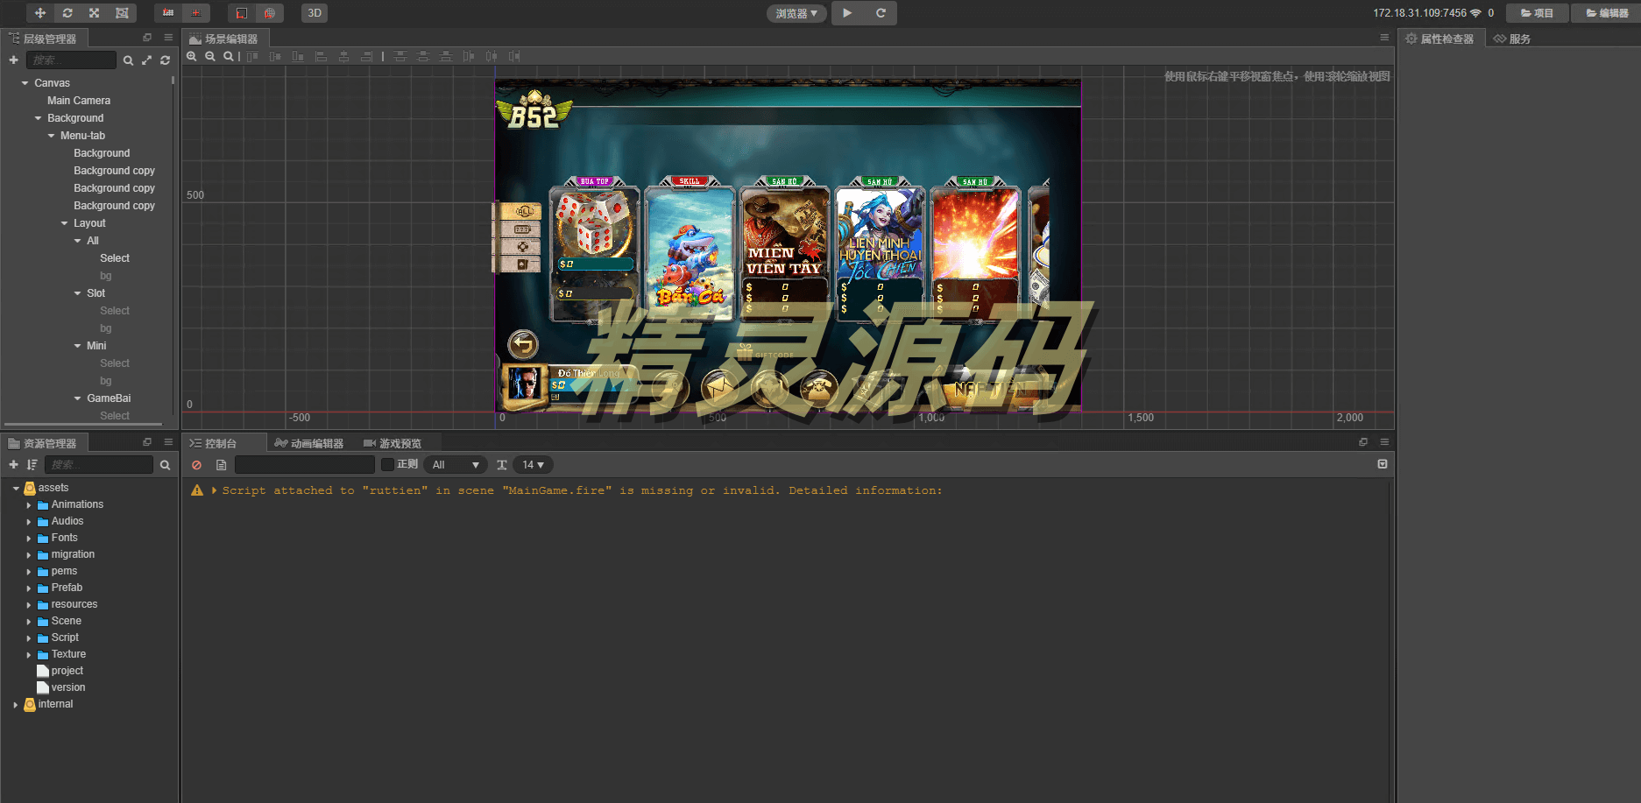Distribute selected nodes by top edges

pyautogui.click(x=400, y=56)
